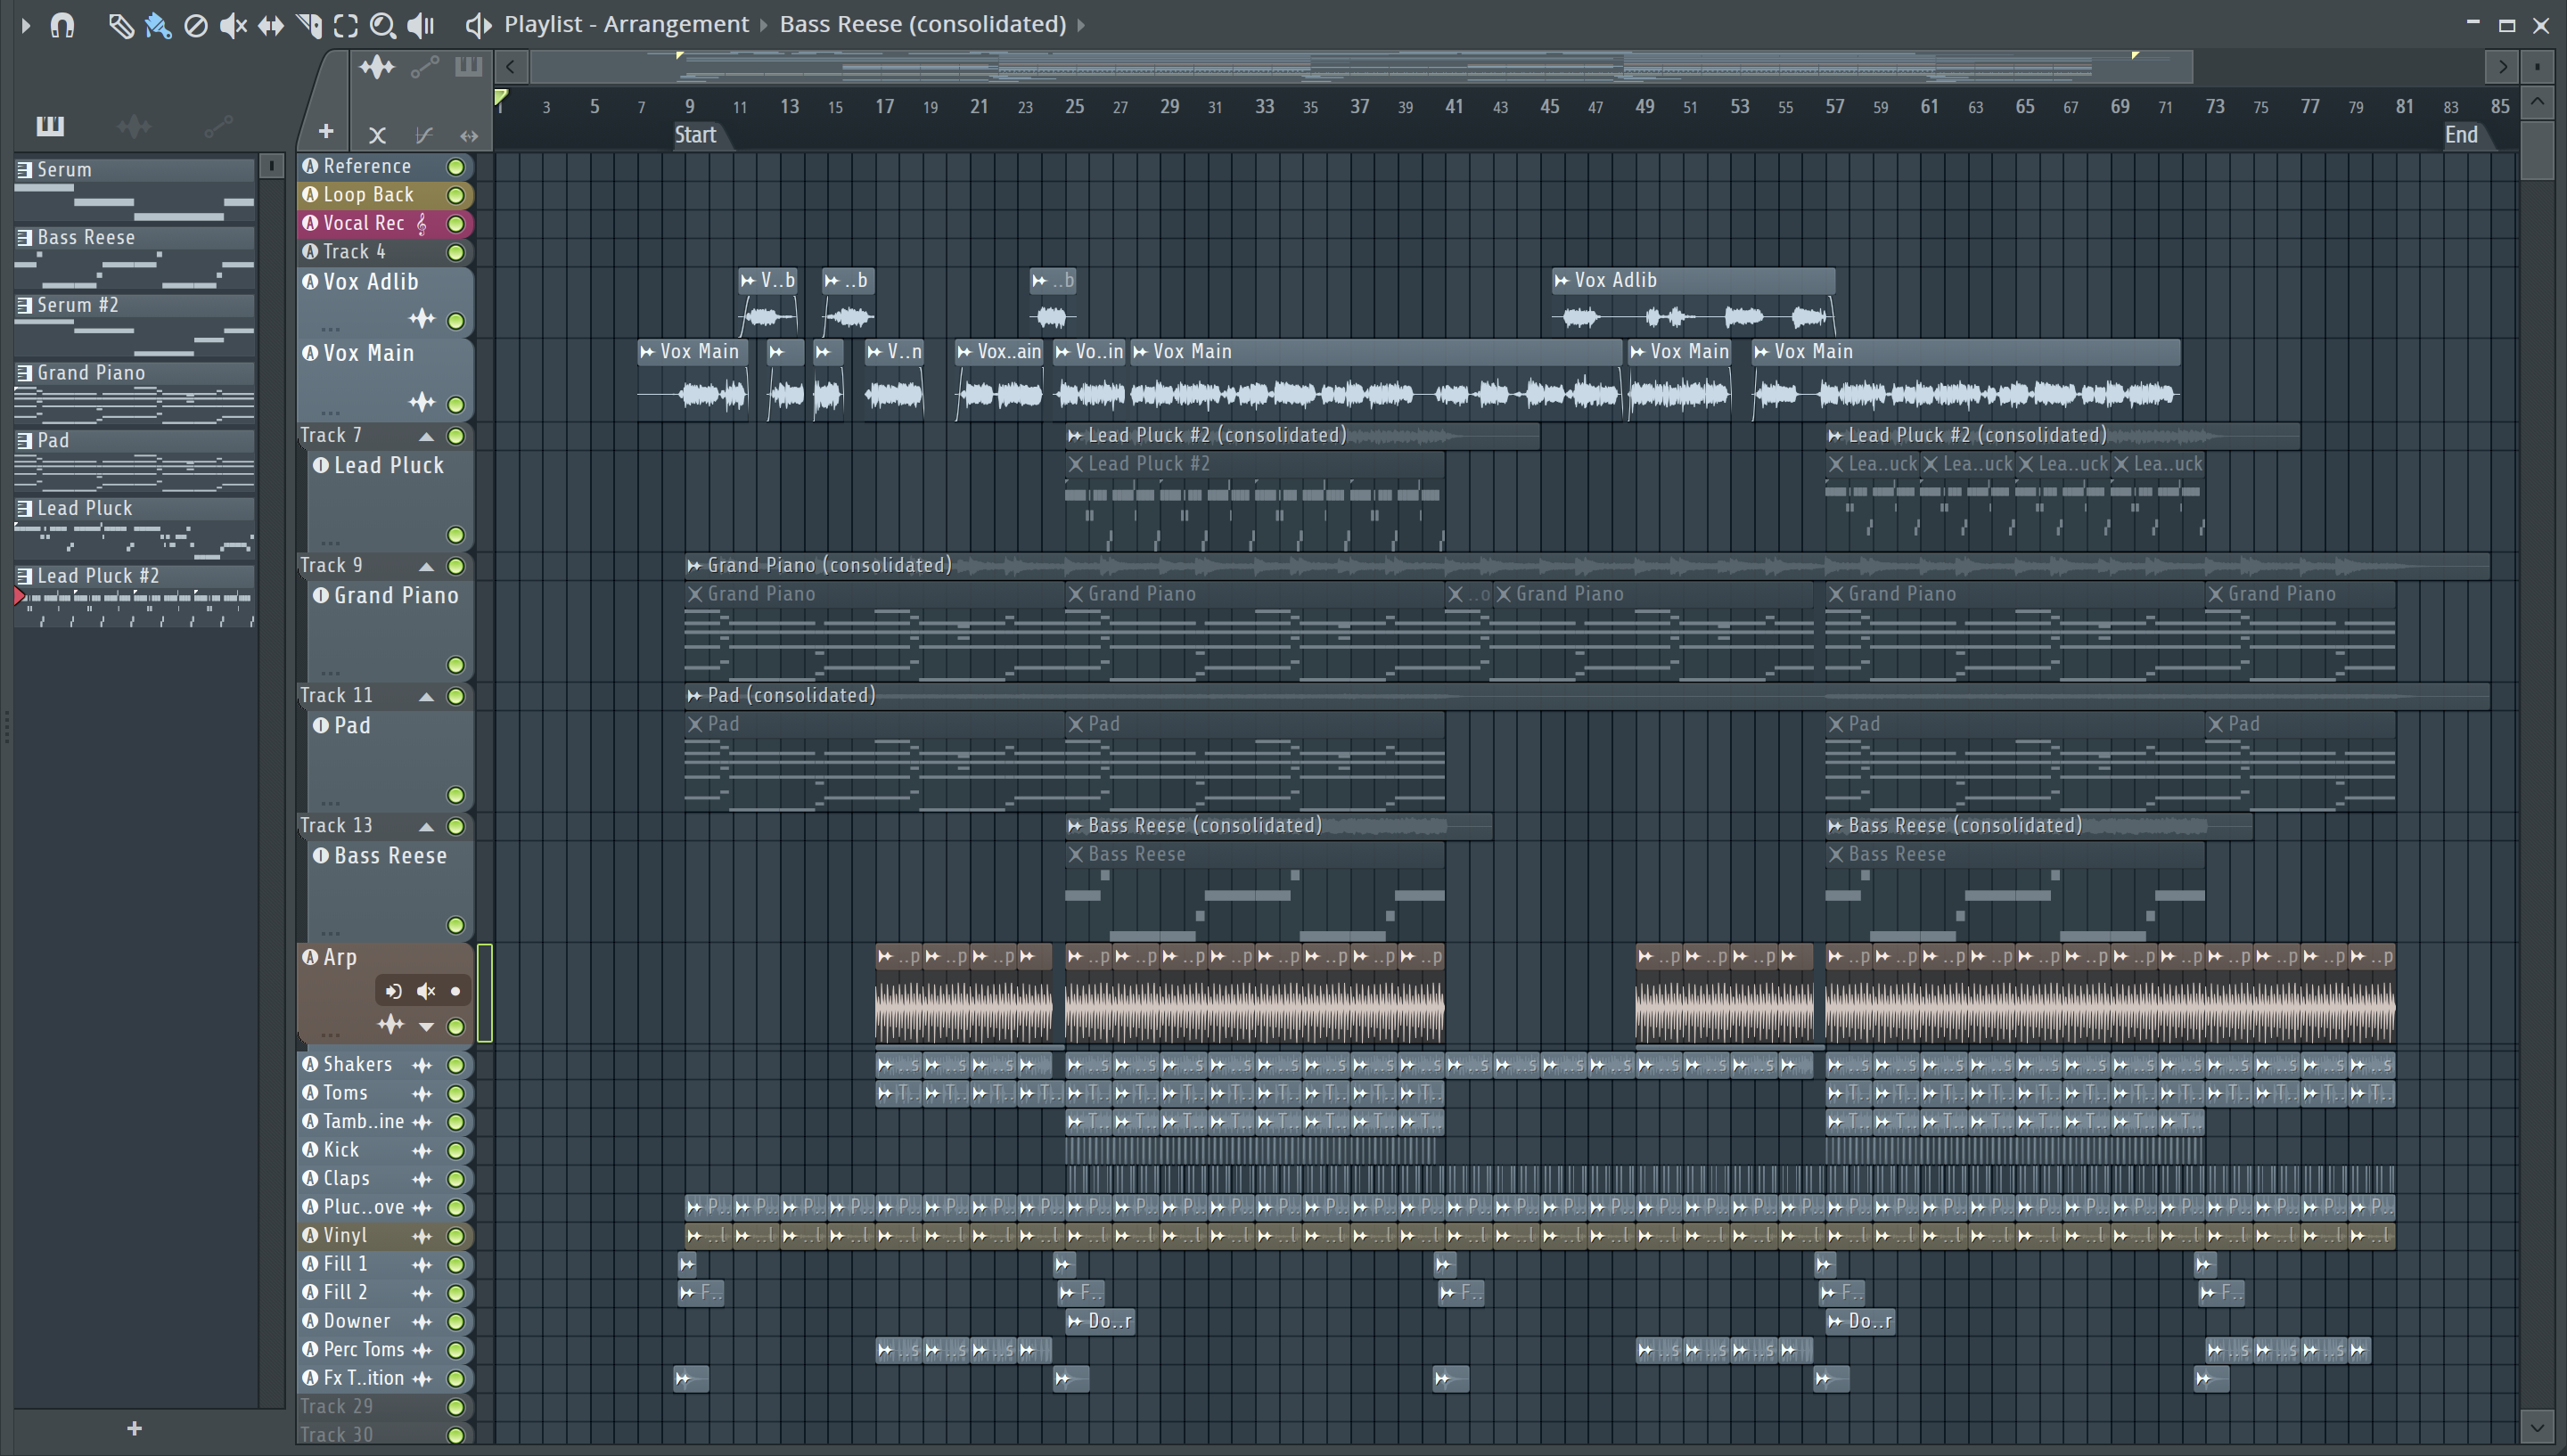
Task: Select the Draw pencil tool
Action: coord(121,25)
